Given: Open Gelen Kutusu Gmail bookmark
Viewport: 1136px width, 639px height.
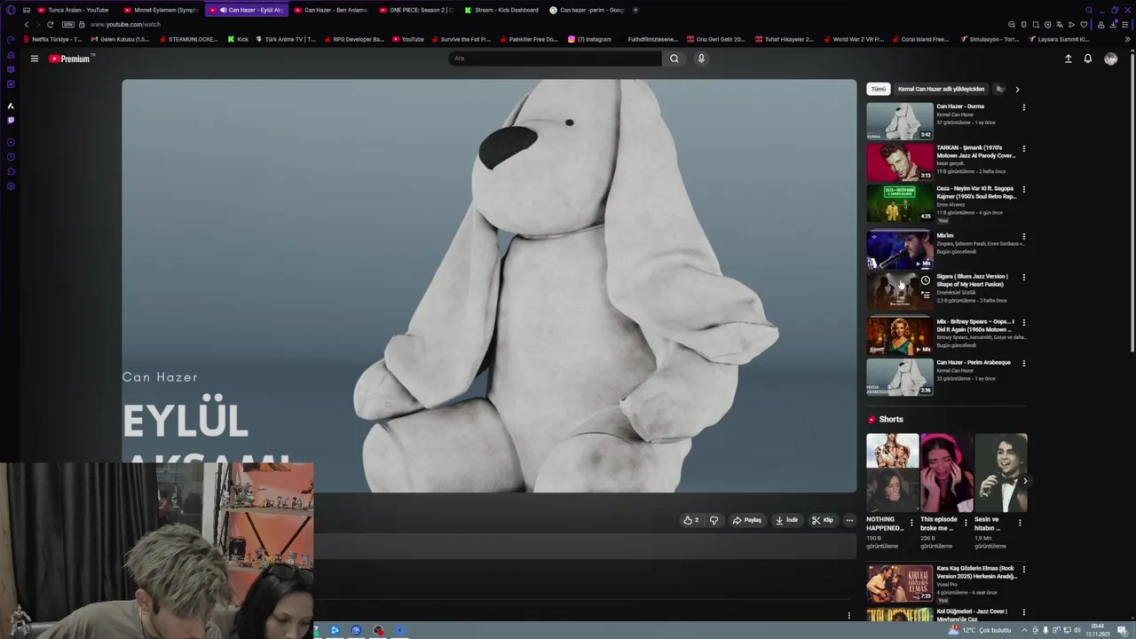Looking at the screenshot, I should [120, 39].
